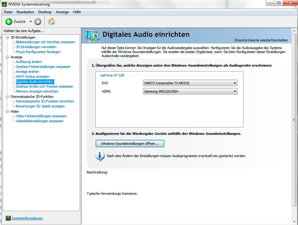Open the Systeminformationen link
298x225 pixels.
tap(27, 218)
